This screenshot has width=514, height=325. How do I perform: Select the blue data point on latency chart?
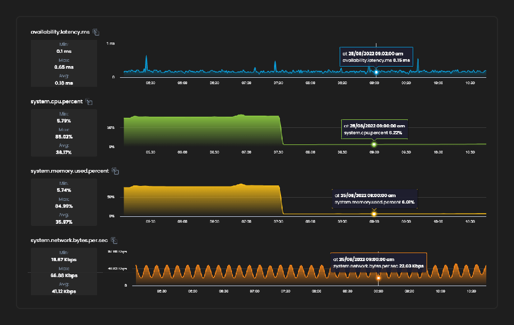376,72
